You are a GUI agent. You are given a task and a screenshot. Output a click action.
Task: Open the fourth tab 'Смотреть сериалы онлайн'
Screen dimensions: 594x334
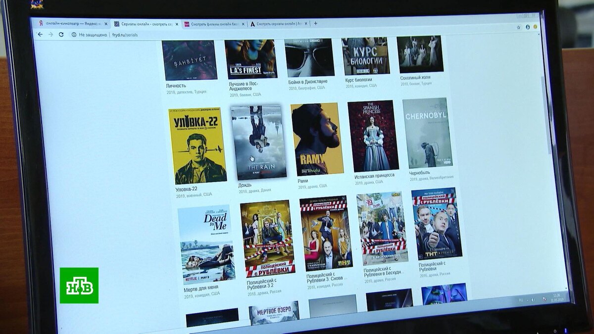click(x=278, y=24)
